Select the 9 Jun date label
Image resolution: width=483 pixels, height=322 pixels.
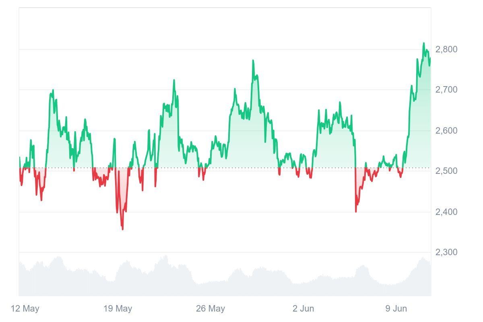396,309
